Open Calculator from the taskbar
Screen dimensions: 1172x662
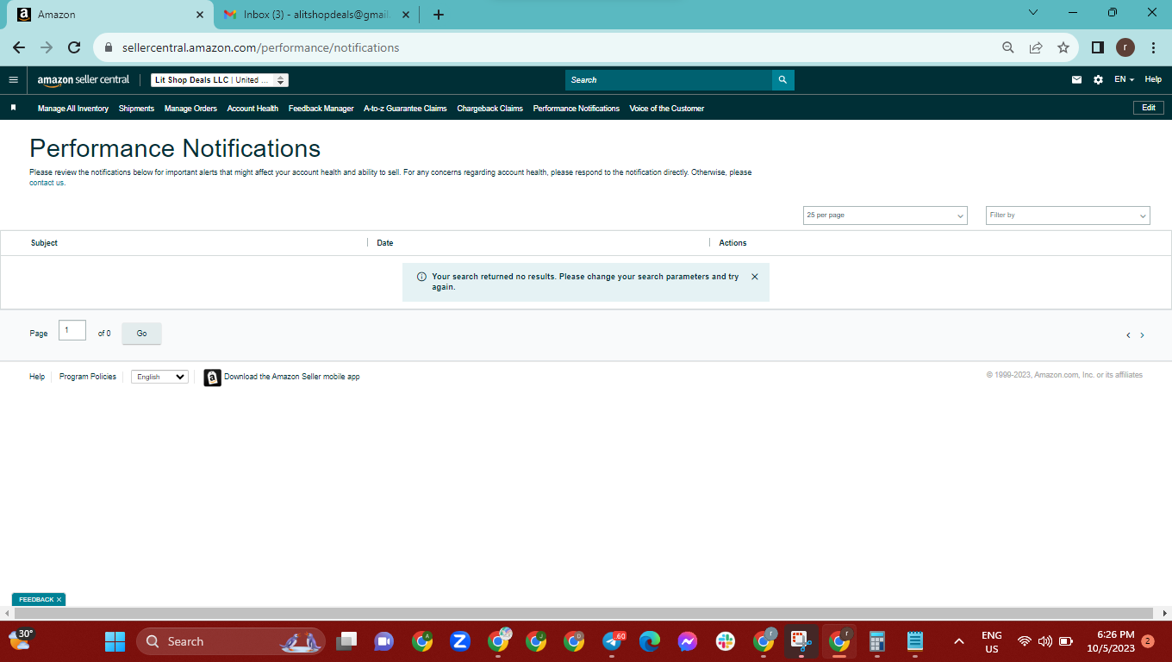(877, 641)
